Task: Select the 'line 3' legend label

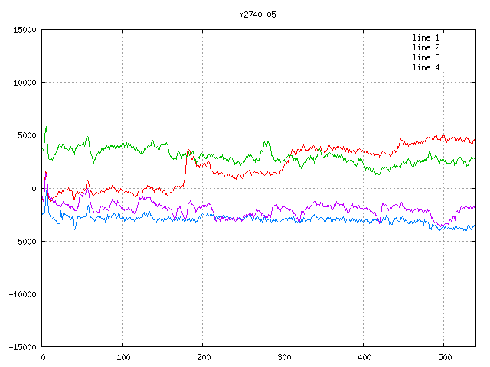Action: pos(426,57)
